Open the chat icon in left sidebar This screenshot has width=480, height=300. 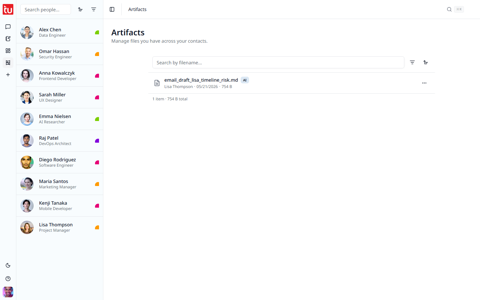tap(8, 27)
